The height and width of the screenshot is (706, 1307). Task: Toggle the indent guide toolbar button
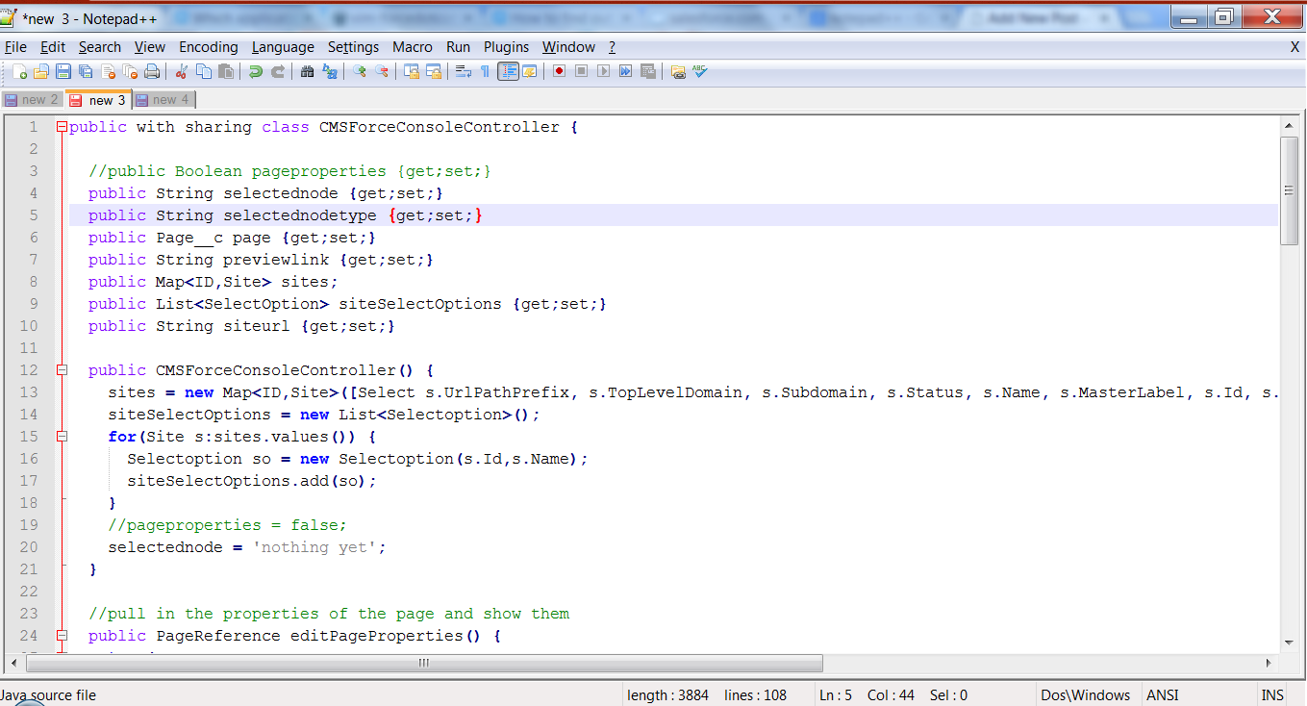[x=508, y=71]
